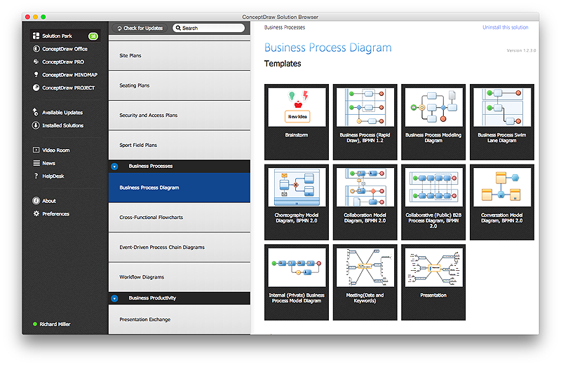Click the News list icon
The image size is (561, 366).
pos(36,163)
